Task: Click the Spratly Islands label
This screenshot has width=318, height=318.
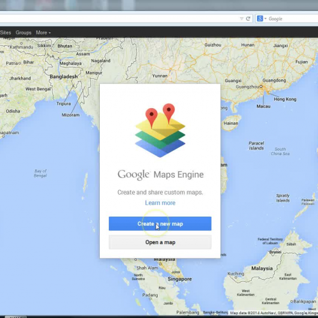Action: click(x=283, y=198)
